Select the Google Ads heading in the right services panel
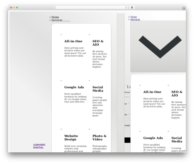 (153, 138)
